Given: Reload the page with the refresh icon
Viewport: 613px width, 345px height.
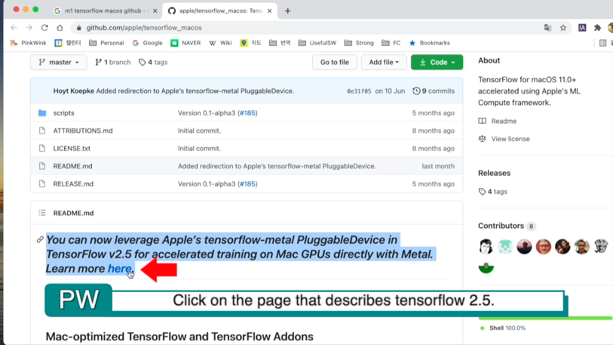Looking at the screenshot, I should tap(45, 28).
